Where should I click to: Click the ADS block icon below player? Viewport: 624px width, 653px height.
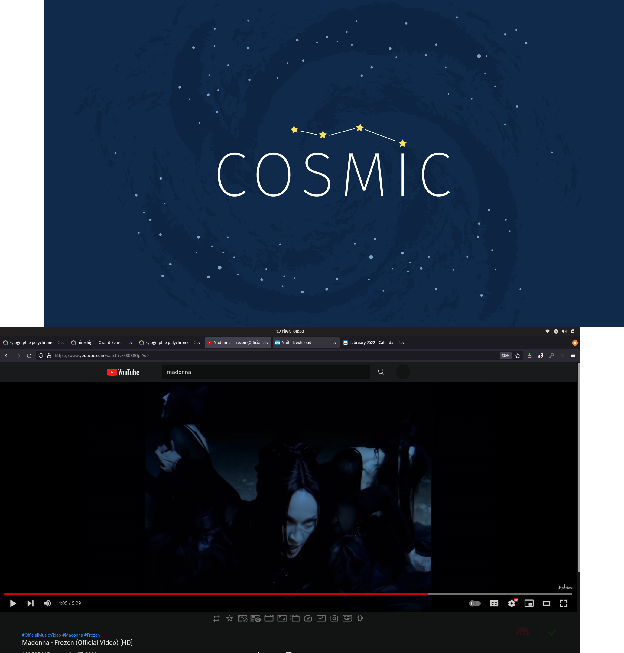point(242,618)
